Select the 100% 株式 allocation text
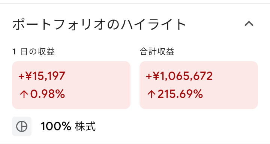This screenshot has height=144, width=270. [68, 126]
